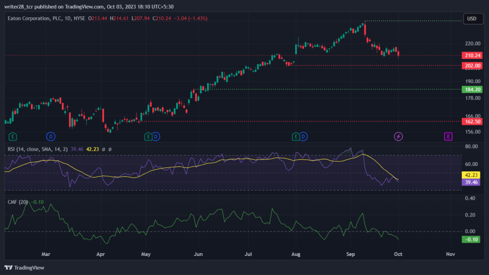Click the 60.00 RSI axis label

tap(471, 164)
